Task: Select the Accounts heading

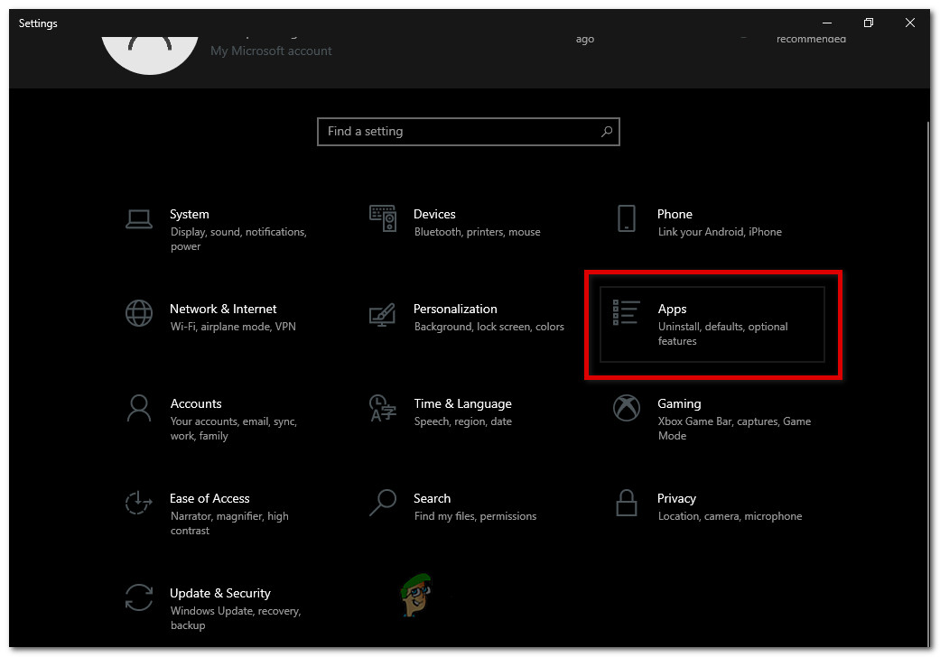Action: coord(196,403)
